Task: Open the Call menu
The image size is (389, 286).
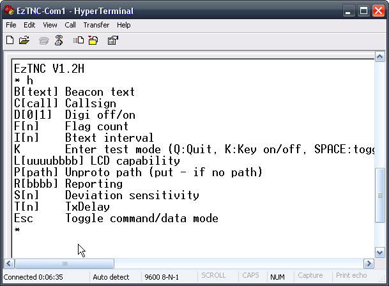Action: pos(70,25)
